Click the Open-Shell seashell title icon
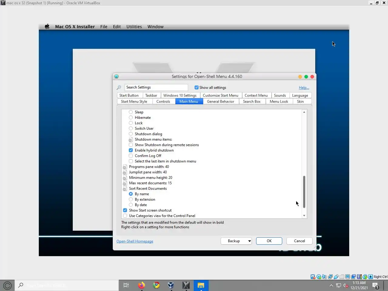Image resolution: width=388 pixels, height=291 pixels. [x=116, y=76]
